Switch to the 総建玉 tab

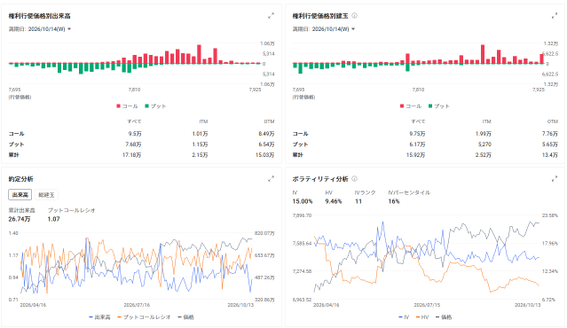click(46, 195)
